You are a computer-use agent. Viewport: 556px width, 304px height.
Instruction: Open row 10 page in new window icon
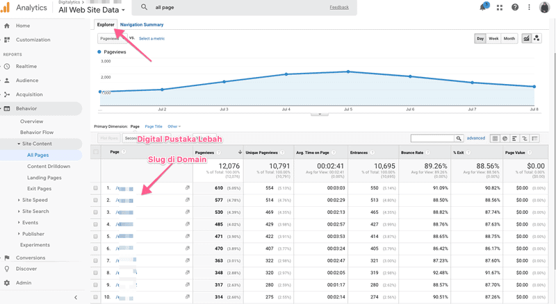(187, 297)
